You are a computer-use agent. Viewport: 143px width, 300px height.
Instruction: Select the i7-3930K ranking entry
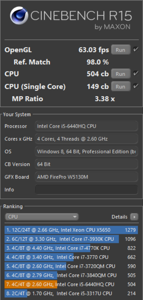71,239
